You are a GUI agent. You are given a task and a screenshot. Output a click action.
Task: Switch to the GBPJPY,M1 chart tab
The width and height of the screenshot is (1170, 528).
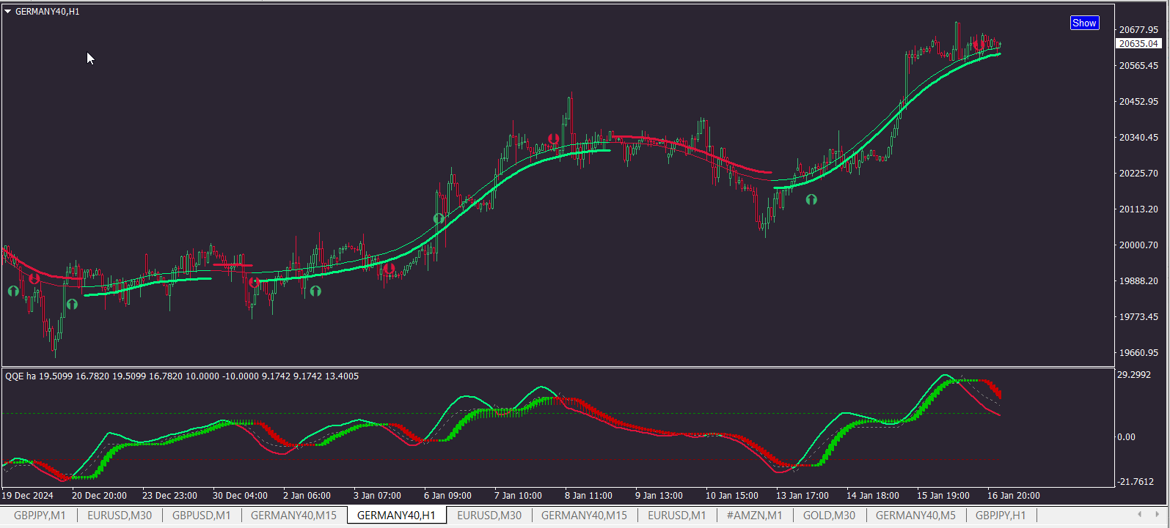(40, 515)
